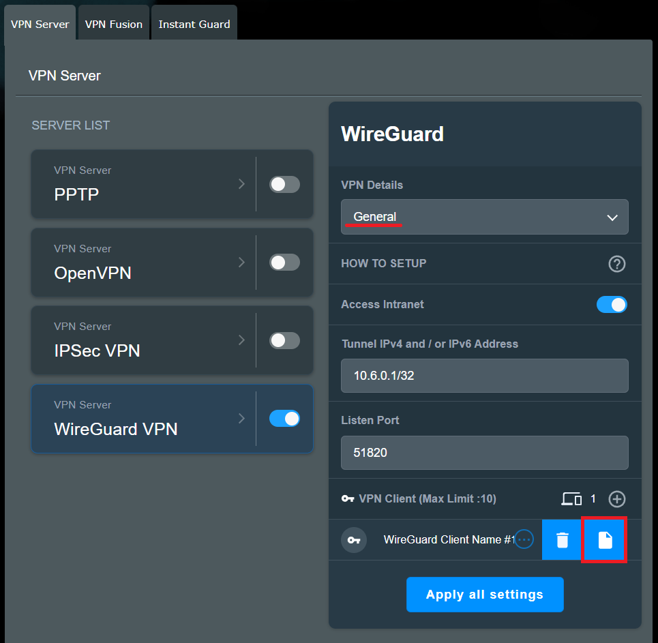Add a new VPN client with plus icon
Viewport: 658px width, 643px height.
point(616,499)
